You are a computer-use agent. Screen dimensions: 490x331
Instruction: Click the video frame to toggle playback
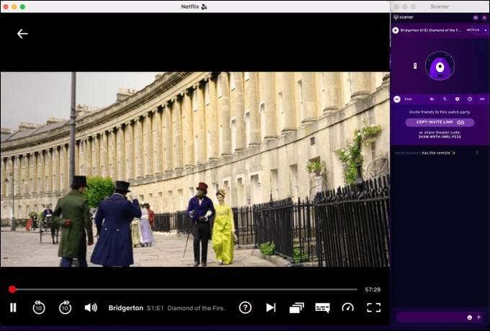tap(195, 169)
